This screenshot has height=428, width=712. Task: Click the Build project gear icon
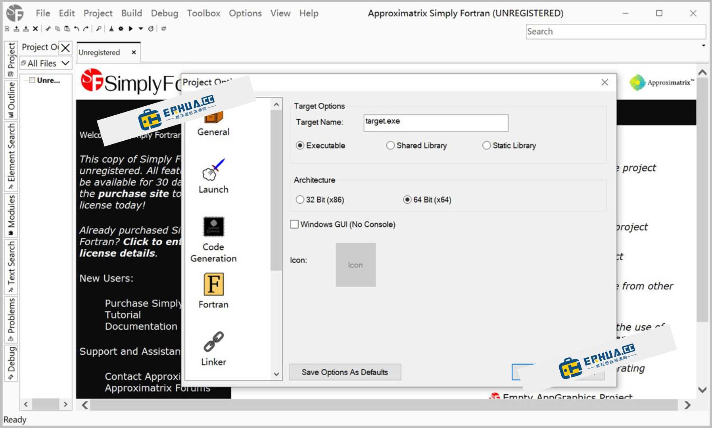(x=121, y=29)
